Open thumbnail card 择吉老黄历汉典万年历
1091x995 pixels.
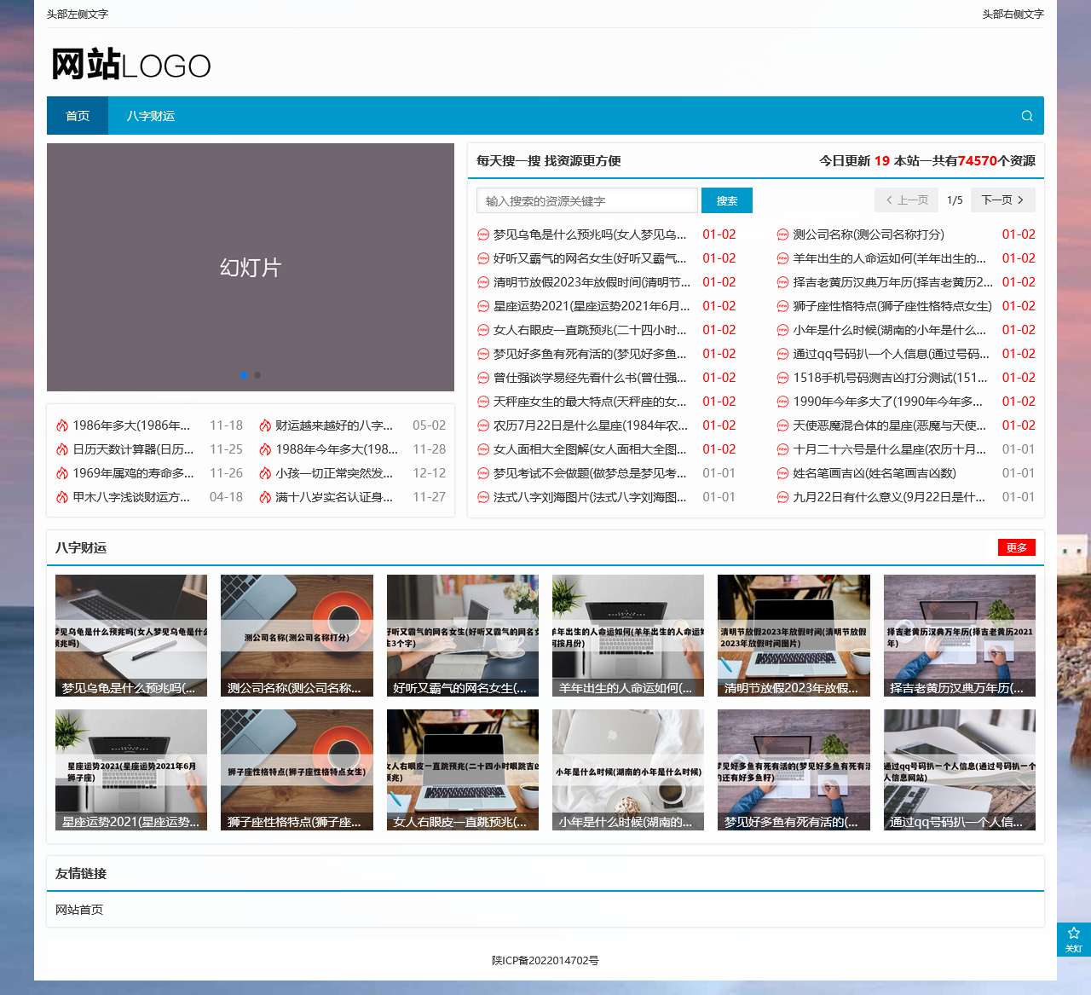(x=960, y=635)
